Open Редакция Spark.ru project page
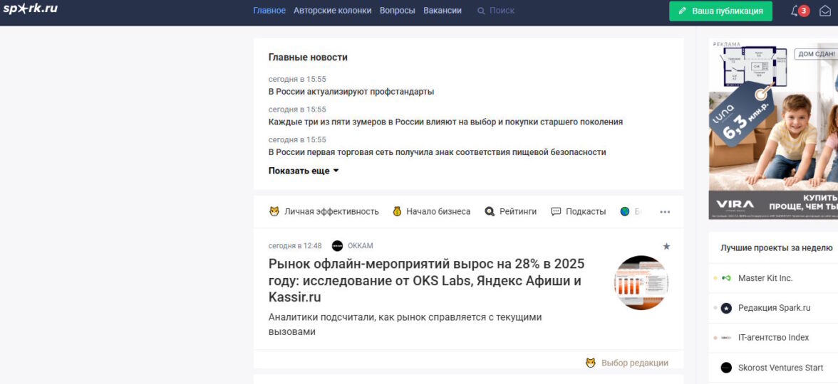The image size is (838, 384). coord(775,309)
